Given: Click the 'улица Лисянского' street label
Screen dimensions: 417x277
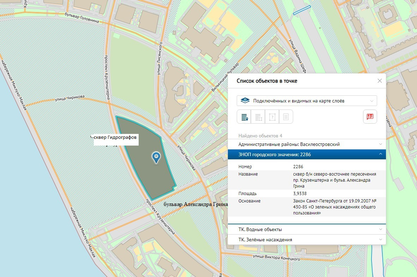Looking at the screenshot, I should pyautogui.click(x=159, y=58).
